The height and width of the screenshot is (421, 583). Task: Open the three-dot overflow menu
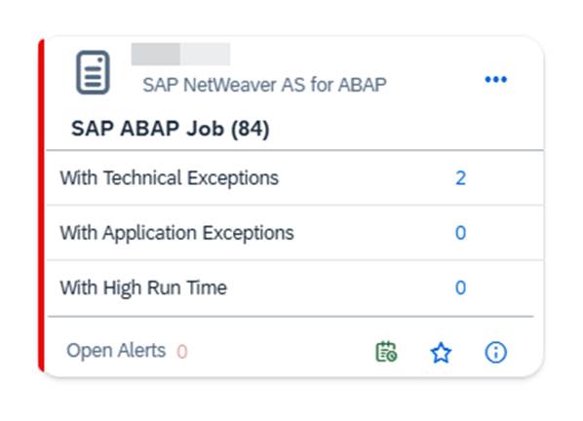[495, 79]
